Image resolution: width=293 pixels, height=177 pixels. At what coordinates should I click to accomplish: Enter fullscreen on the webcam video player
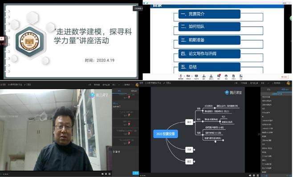click(x=110, y=174)
